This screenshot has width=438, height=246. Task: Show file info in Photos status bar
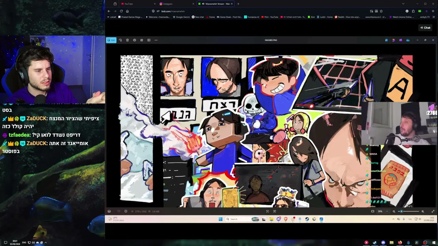126,211
